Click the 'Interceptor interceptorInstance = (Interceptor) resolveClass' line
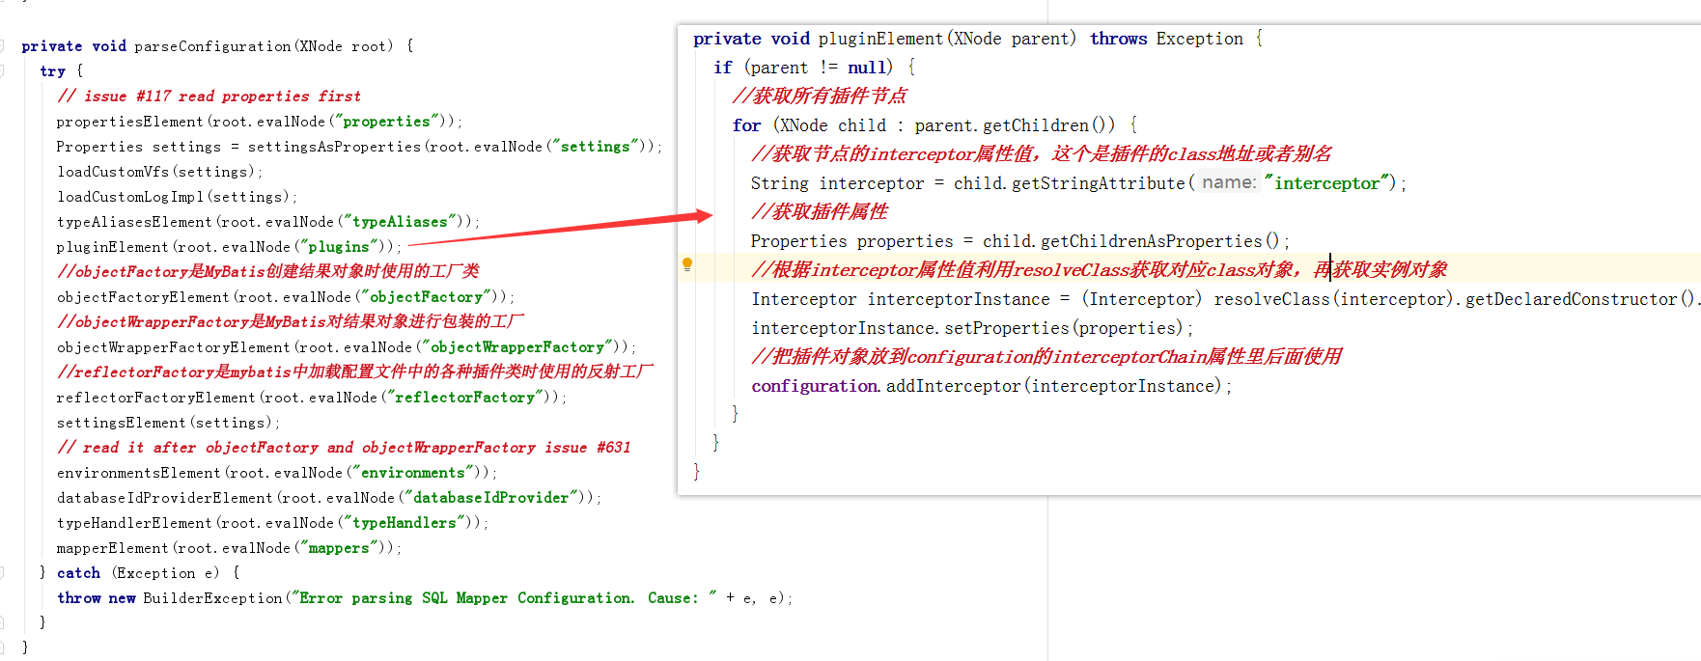This screenshot has height=661, width=1701. coord(1225,299)
